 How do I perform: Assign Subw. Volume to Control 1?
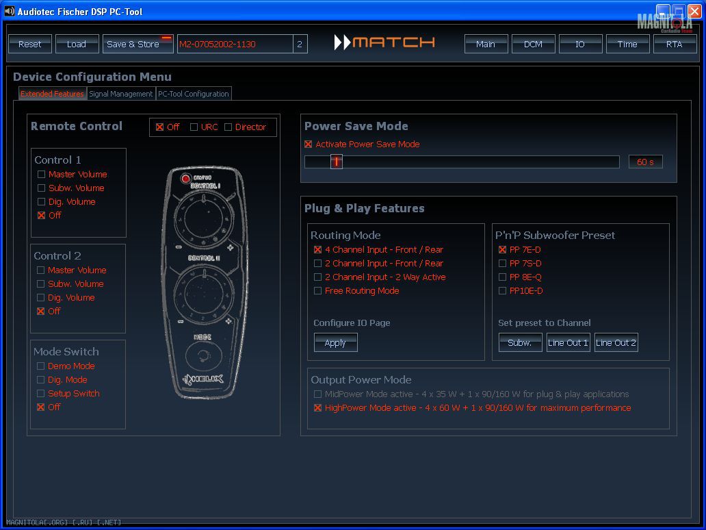42,188
